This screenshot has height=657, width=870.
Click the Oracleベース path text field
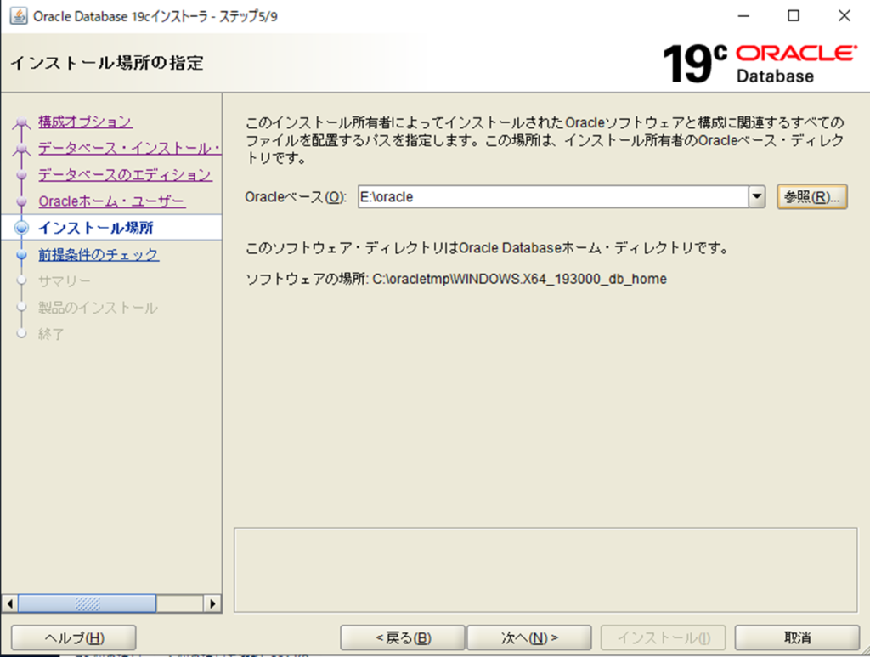point(552,197)
